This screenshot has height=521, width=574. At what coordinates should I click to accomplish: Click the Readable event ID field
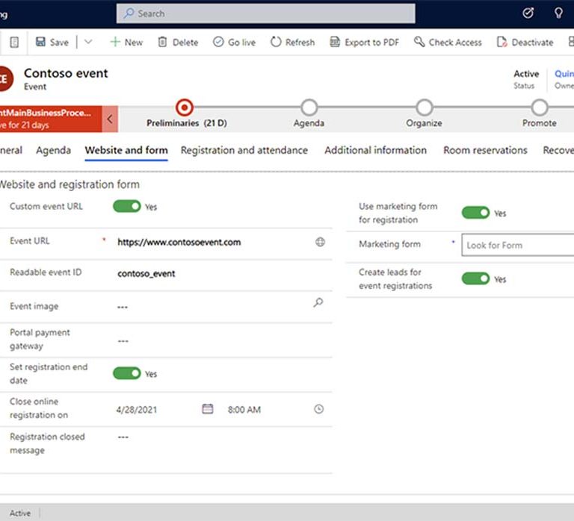pos(221,273)
